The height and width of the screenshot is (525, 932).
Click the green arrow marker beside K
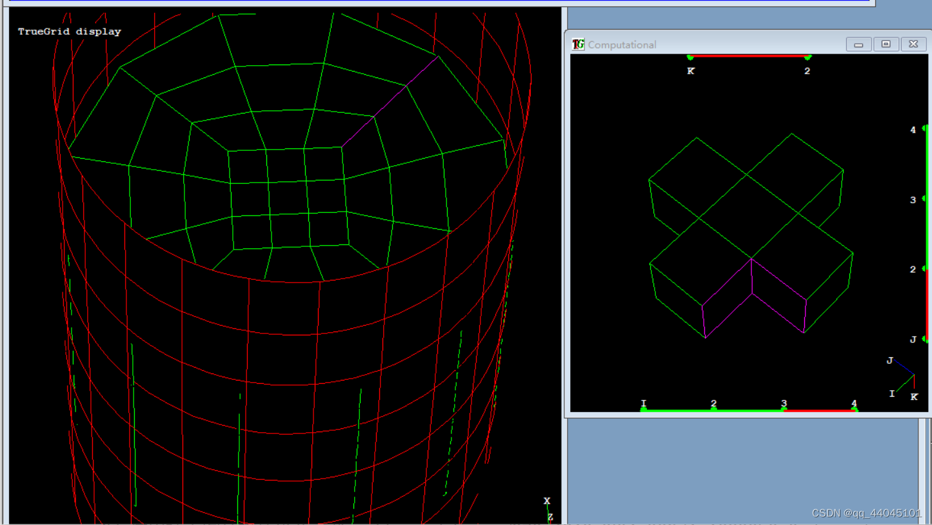coord(689,59)
